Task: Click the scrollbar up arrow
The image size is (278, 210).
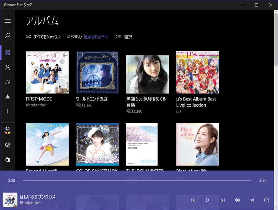Action: click(x=276, y=12)
